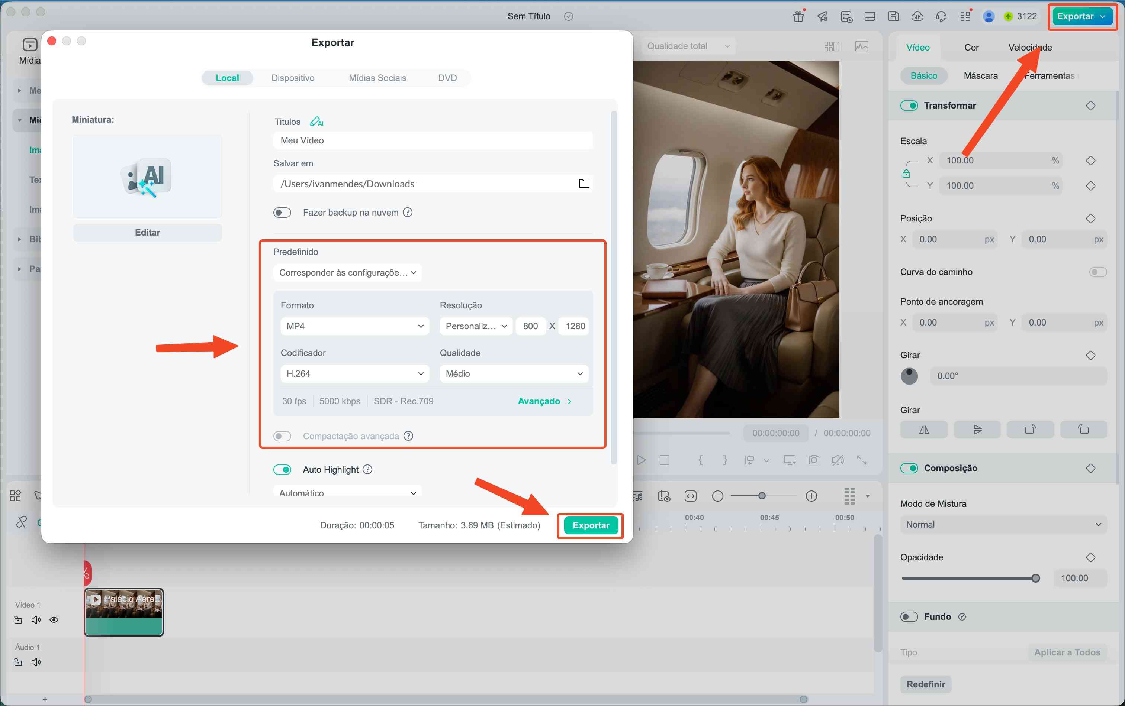
Task: Save the project using the save icon
Action: click(893, 16)
